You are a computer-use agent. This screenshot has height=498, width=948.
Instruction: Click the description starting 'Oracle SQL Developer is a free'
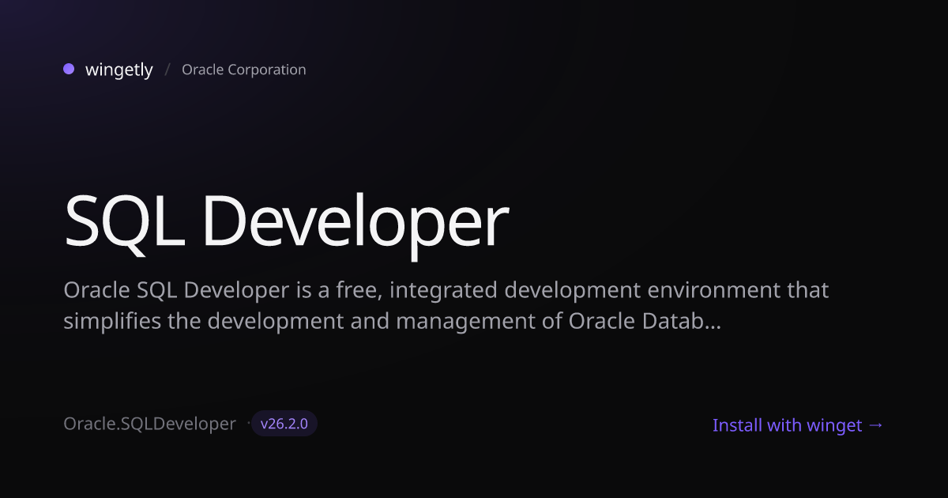click(446, 306)
